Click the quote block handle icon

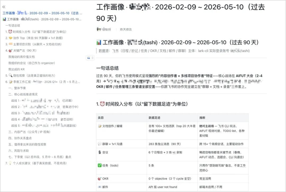(89, 58)
